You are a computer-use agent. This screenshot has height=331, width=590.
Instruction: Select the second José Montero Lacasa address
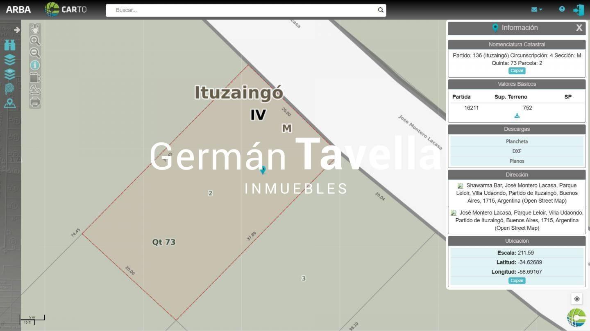pyautogui.click(x=517, y=221)
